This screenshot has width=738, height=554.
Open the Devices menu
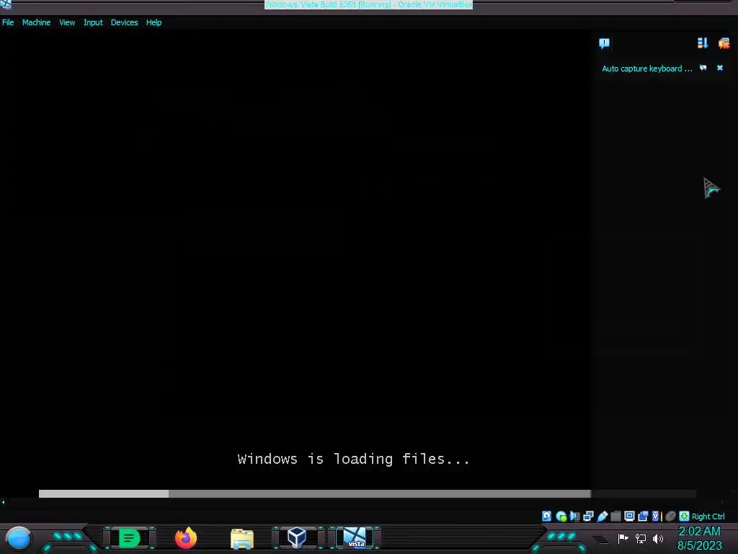point(124,22)
